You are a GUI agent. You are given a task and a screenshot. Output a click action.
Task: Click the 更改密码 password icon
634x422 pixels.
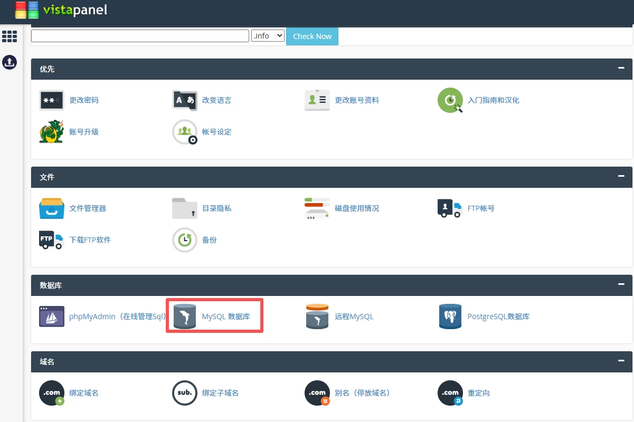click(52, 100)
